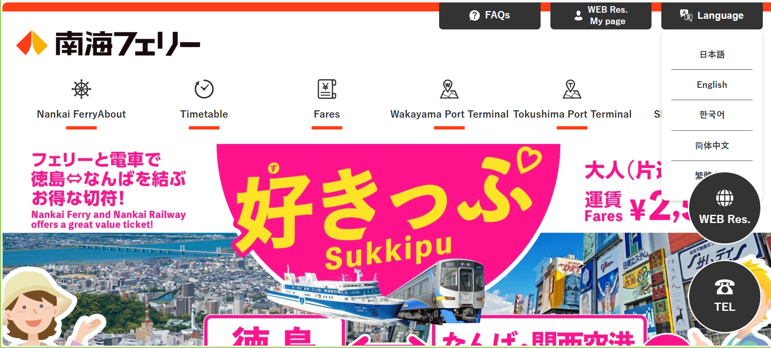Open Wakayama Port Terminal page
The height and width of the screenshot is (348, 771).
tap(449, 114)
